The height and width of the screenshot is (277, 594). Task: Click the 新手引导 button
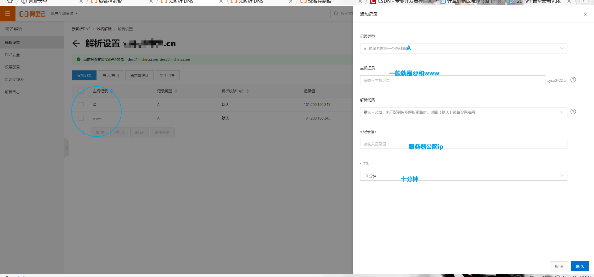point(167,75)
